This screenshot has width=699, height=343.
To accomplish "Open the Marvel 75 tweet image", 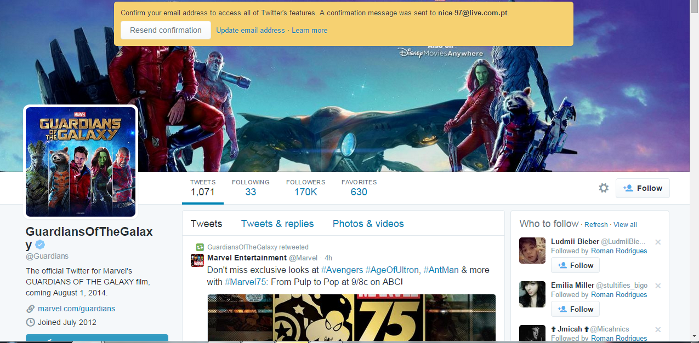I will [351, 318].
